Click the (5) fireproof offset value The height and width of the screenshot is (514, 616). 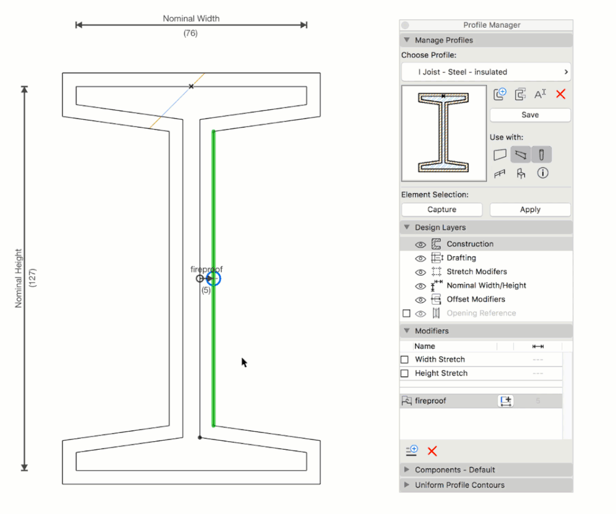(x=206, y=291)
